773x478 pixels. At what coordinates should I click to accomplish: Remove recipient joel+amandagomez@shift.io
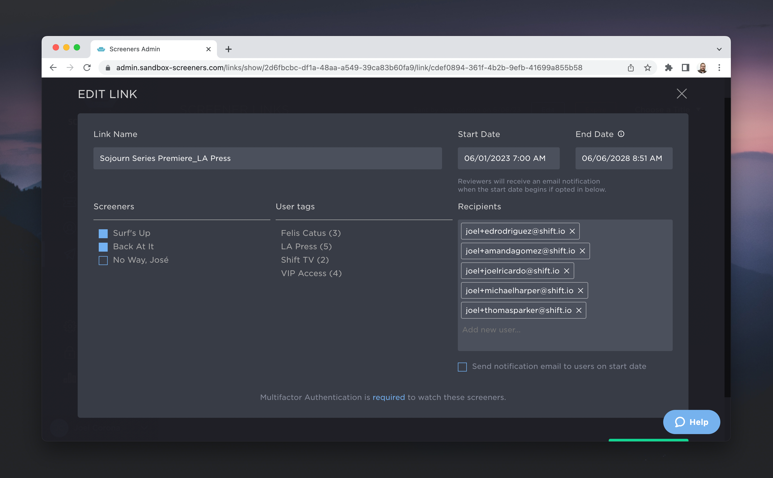582,251
